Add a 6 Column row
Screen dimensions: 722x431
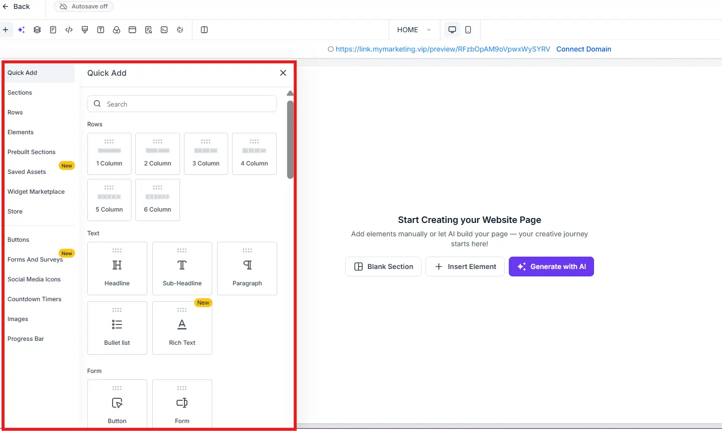[158, 200]
